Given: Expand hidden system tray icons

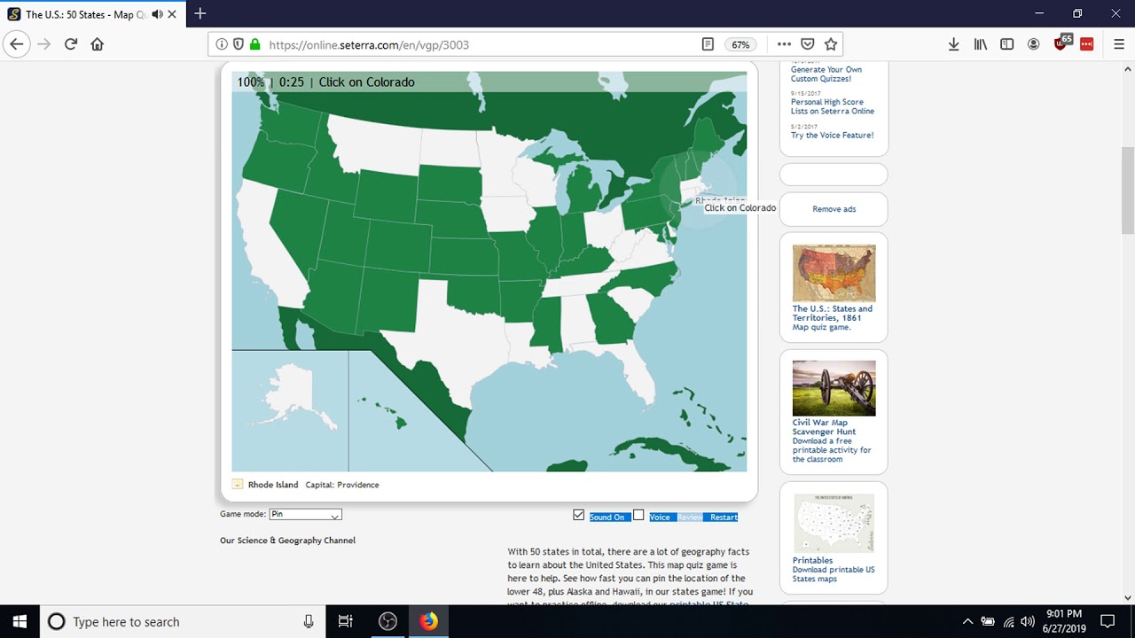Looking at the screenshot, I should point(967,621).
